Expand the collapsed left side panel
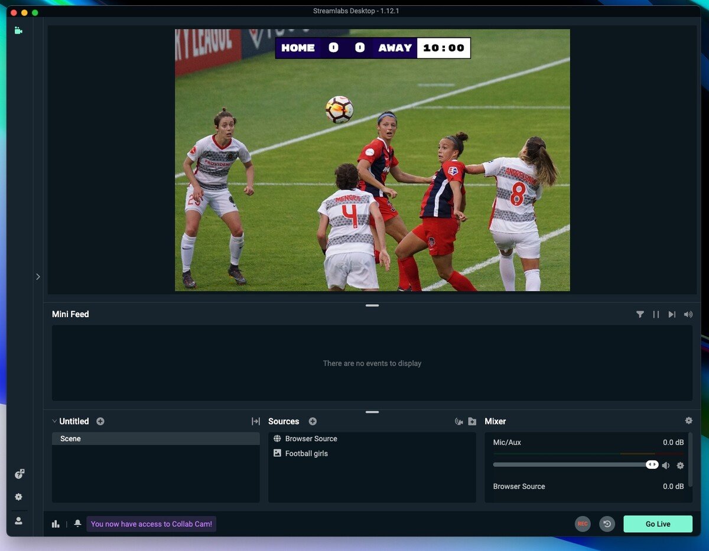709x551 pixels. pyautogui.click(x=38, y=276)
